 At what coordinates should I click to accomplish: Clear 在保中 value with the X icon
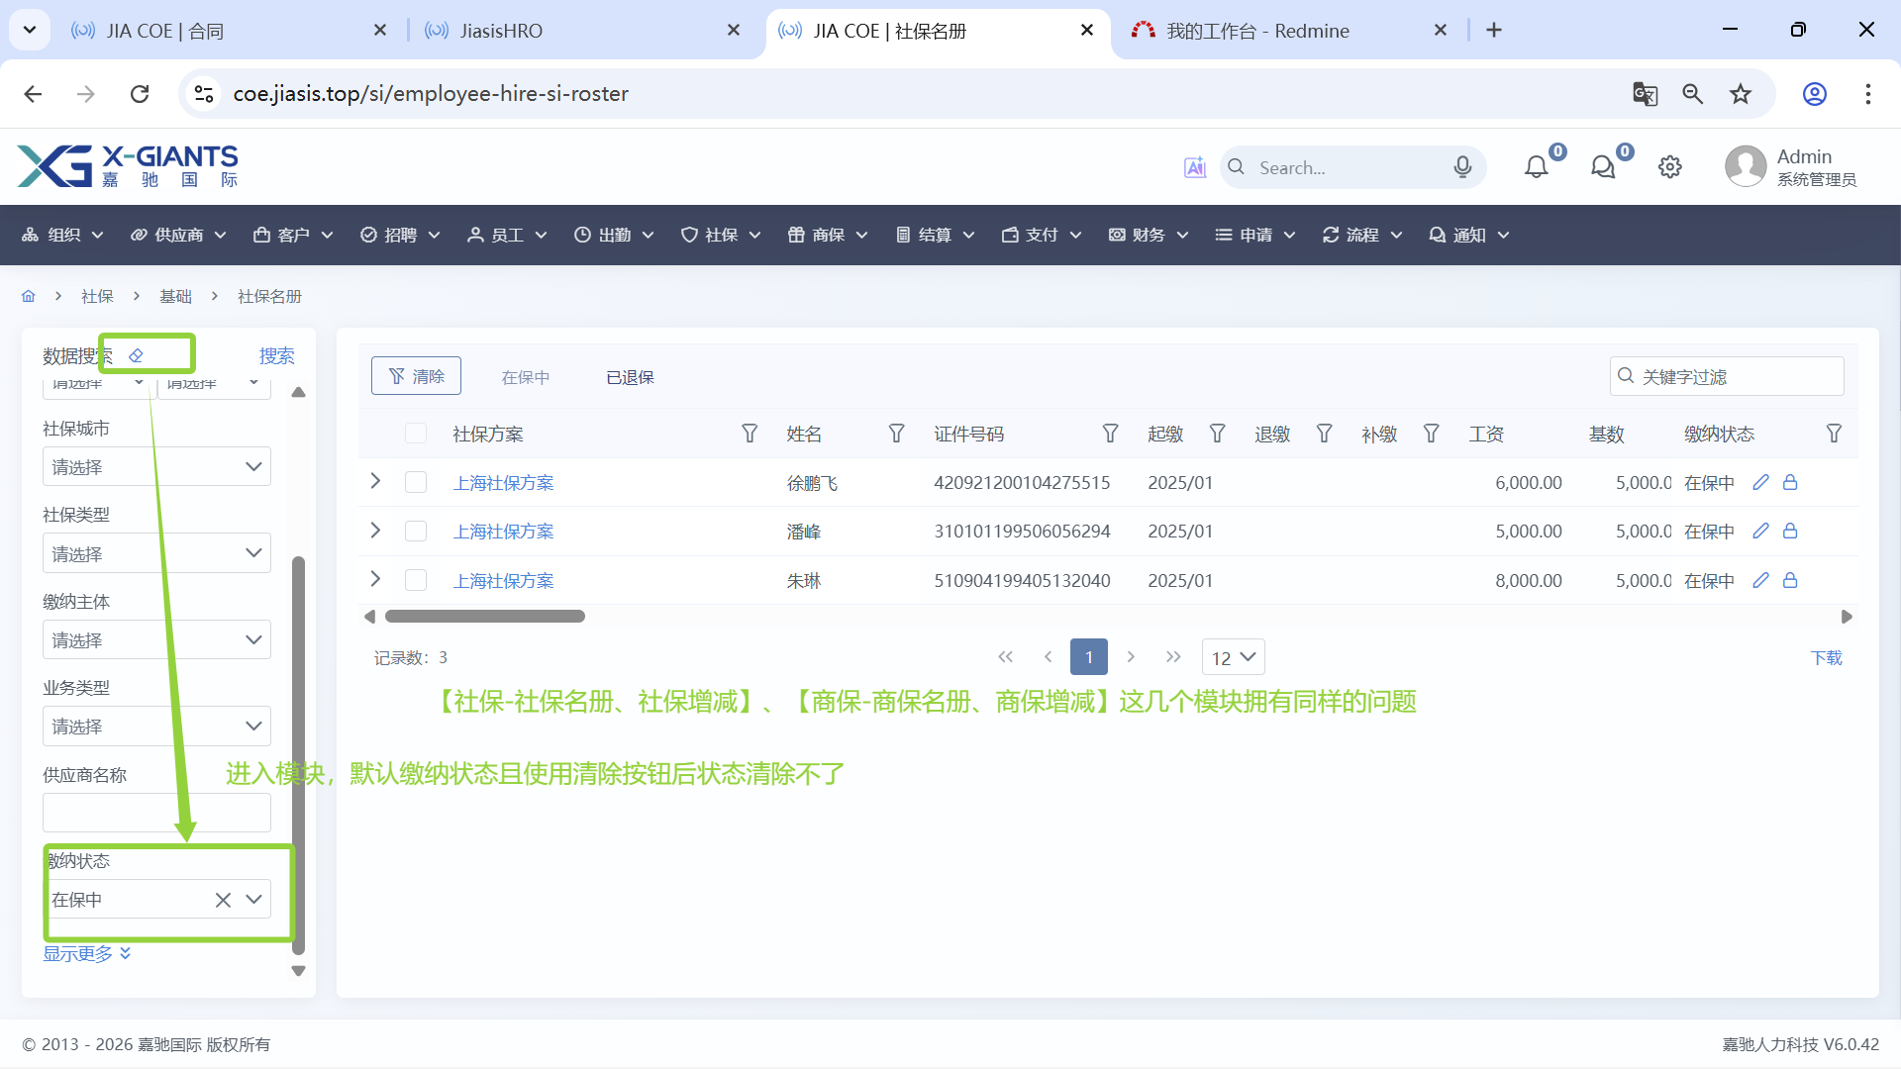point(223,900)
